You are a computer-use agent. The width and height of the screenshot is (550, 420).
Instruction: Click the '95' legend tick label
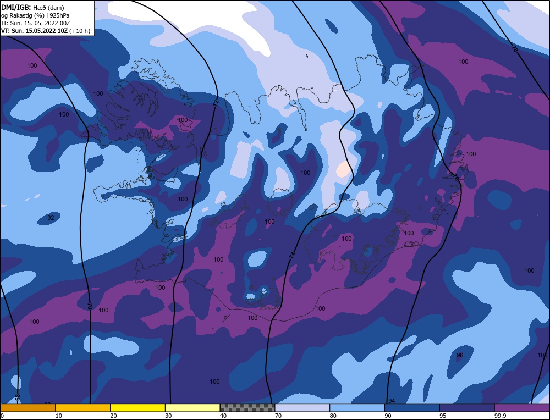(x=443, y=416)
